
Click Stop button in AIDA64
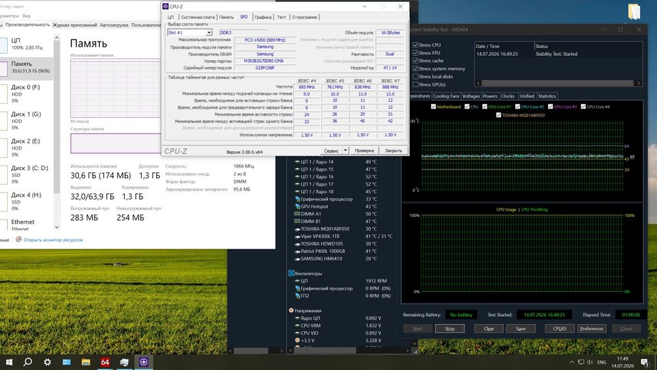pos(449,329)
